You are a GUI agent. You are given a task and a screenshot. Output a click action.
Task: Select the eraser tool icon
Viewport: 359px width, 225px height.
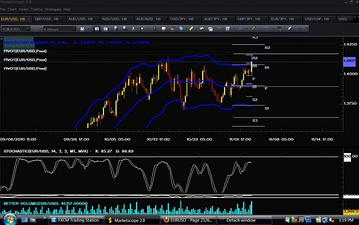[x=290, y=28]
